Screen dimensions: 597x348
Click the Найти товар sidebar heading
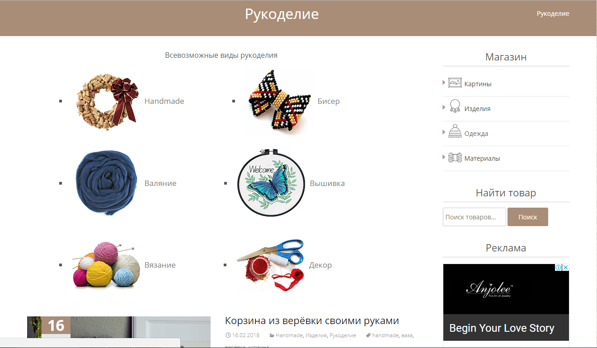[x=506, y=193]
